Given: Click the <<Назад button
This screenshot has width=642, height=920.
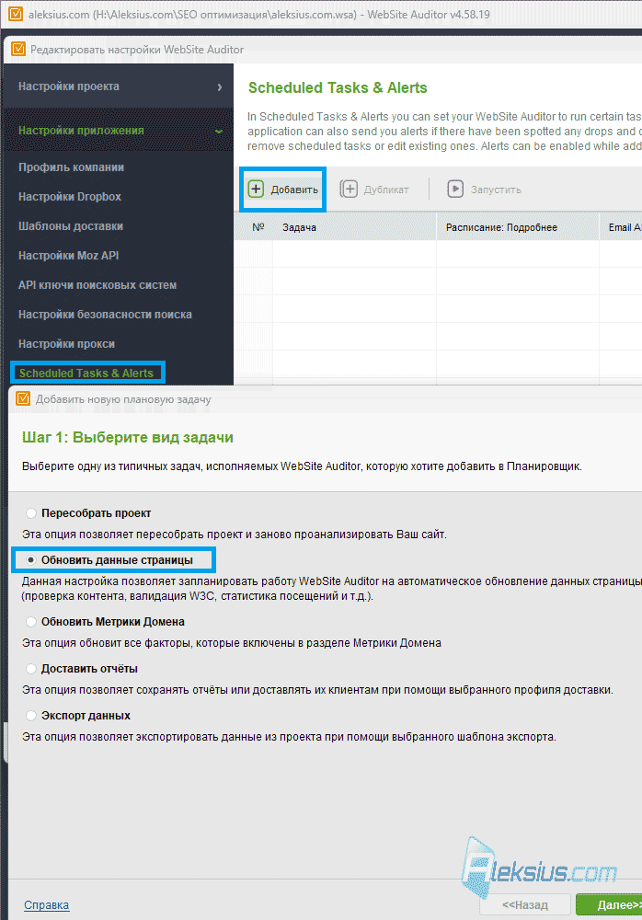Looking at the screenshot, I should (525, 904).
